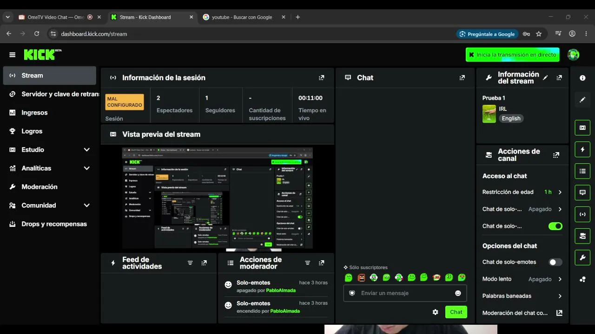Open Chrome media controls icon
Screen dimensions: 595x334
click(x=558, y=34)
